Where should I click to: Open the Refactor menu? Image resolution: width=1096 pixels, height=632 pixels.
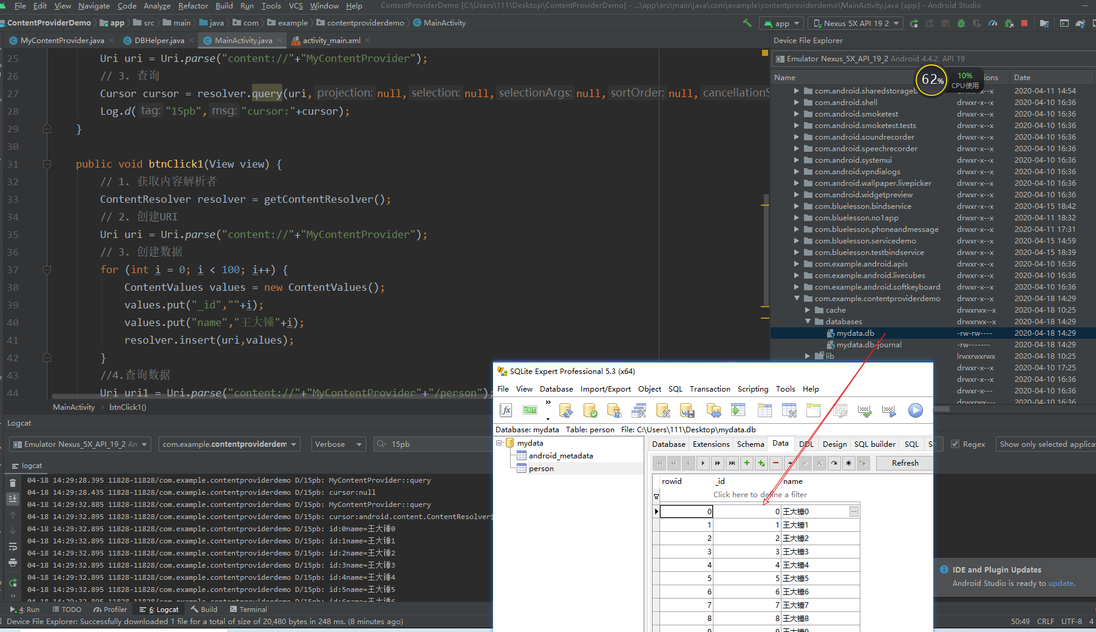tap(193, 6)
